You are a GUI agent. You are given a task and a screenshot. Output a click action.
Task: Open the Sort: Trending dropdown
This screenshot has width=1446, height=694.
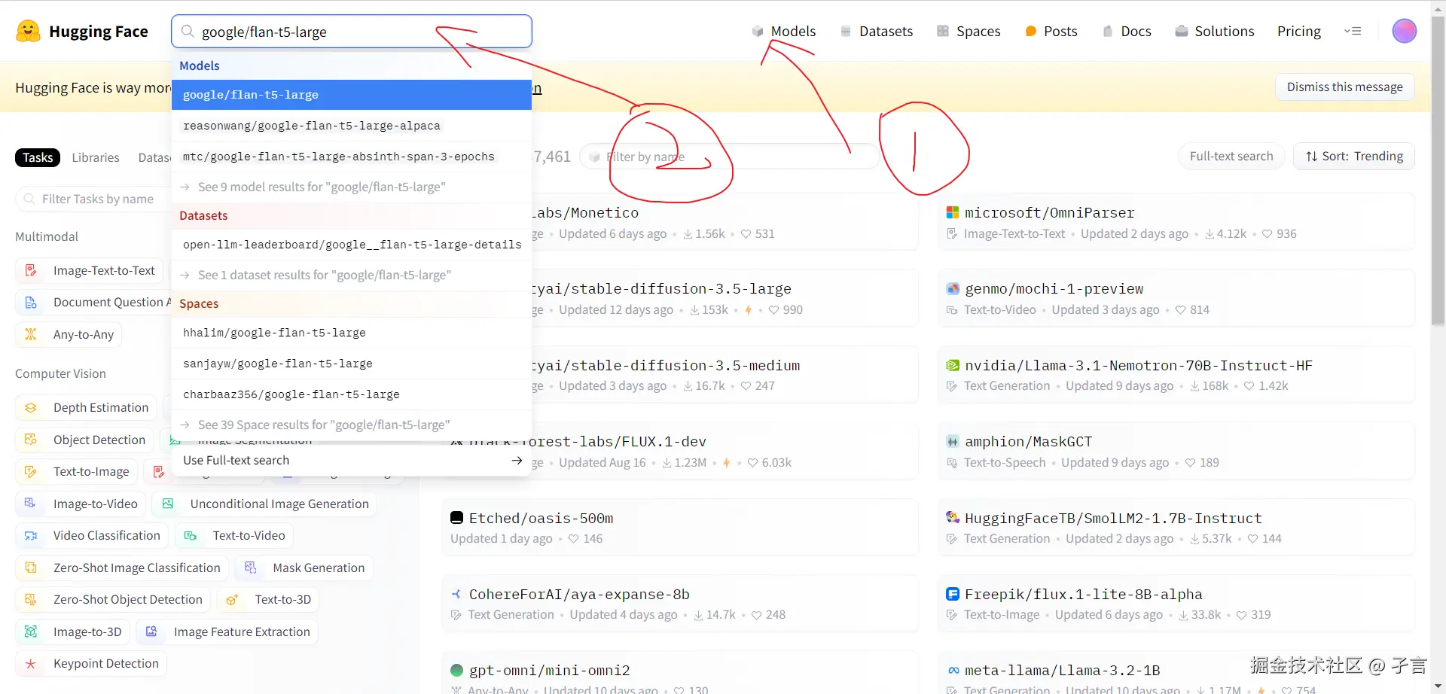pyautogui.click(x=1353, y=156)
